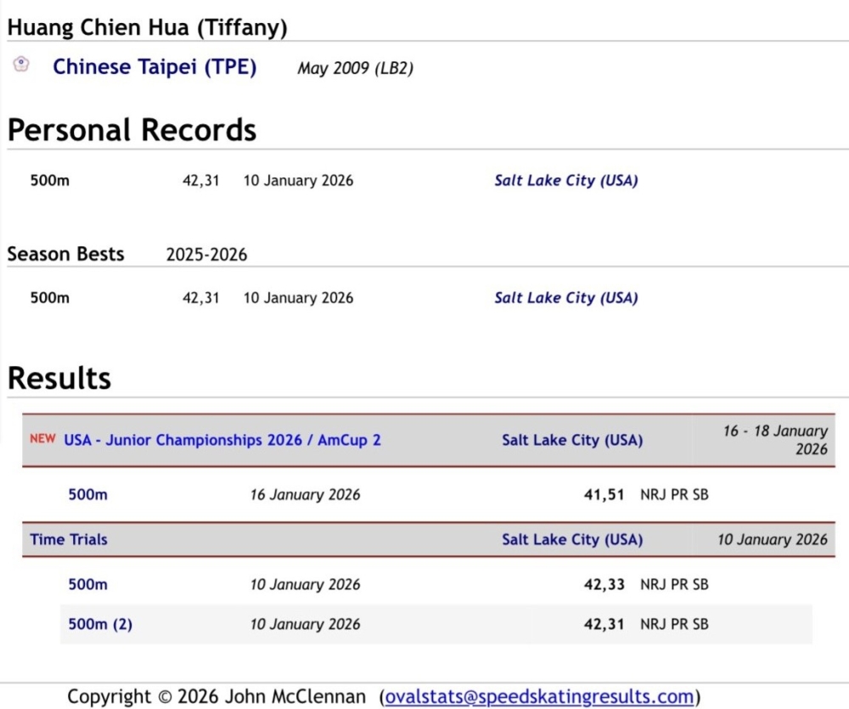Viewport: 849px width, 709px height.
Task: Select the 500m race with time 42,33
Action: tap(88, 584)
